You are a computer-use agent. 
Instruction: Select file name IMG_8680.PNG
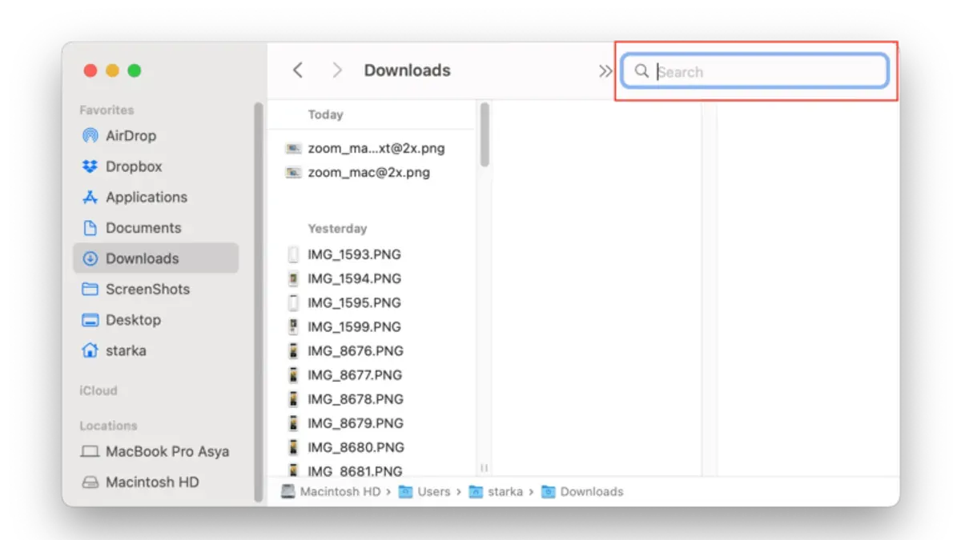click(356, 446)
